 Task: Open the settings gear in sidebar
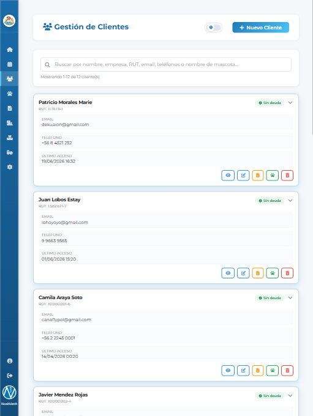tap(10, 167)
